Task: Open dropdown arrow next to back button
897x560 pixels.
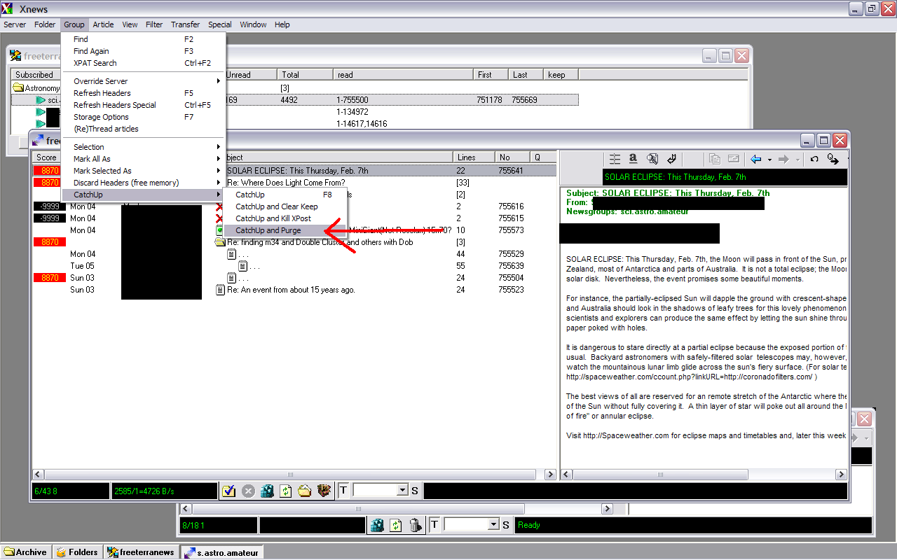Action: 769,160
